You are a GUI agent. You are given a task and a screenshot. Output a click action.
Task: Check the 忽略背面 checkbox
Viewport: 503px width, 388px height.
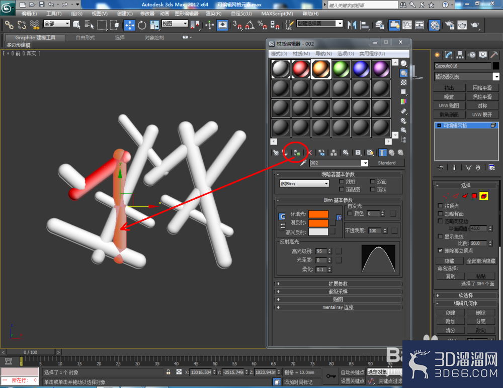440,213
